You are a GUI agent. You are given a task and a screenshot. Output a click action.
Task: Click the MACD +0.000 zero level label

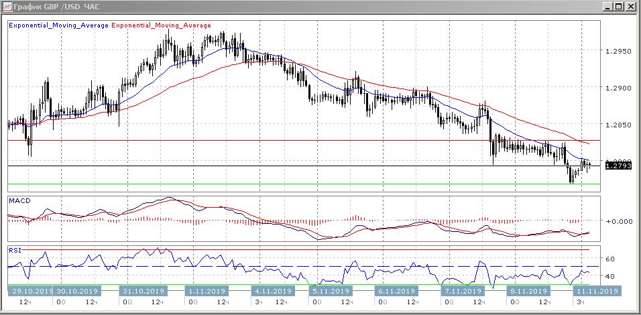619,221
